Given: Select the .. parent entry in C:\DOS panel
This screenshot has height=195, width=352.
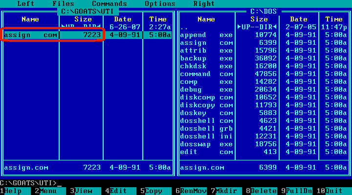Looking at the screenshot, I should click(x=184, y=28).
